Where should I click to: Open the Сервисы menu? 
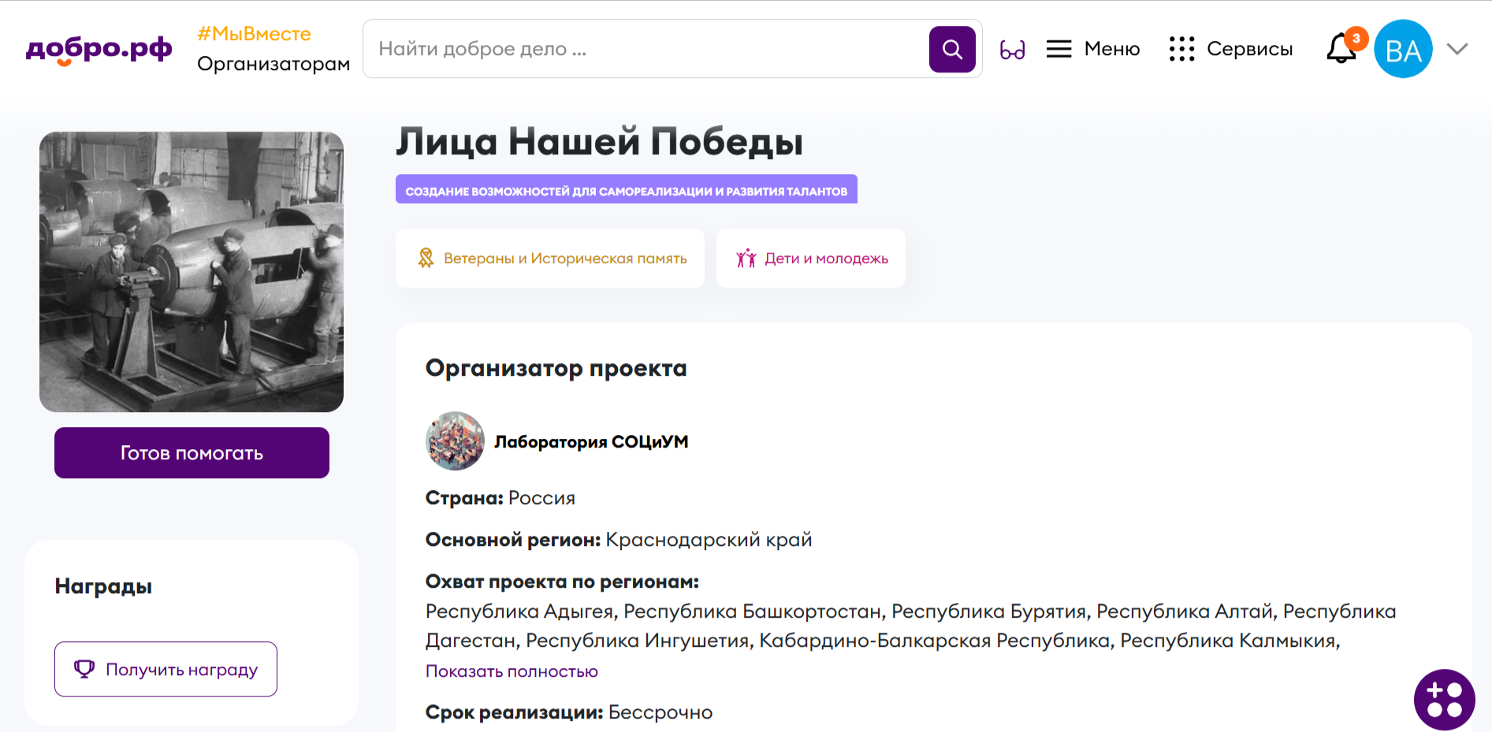point(1249,49)
